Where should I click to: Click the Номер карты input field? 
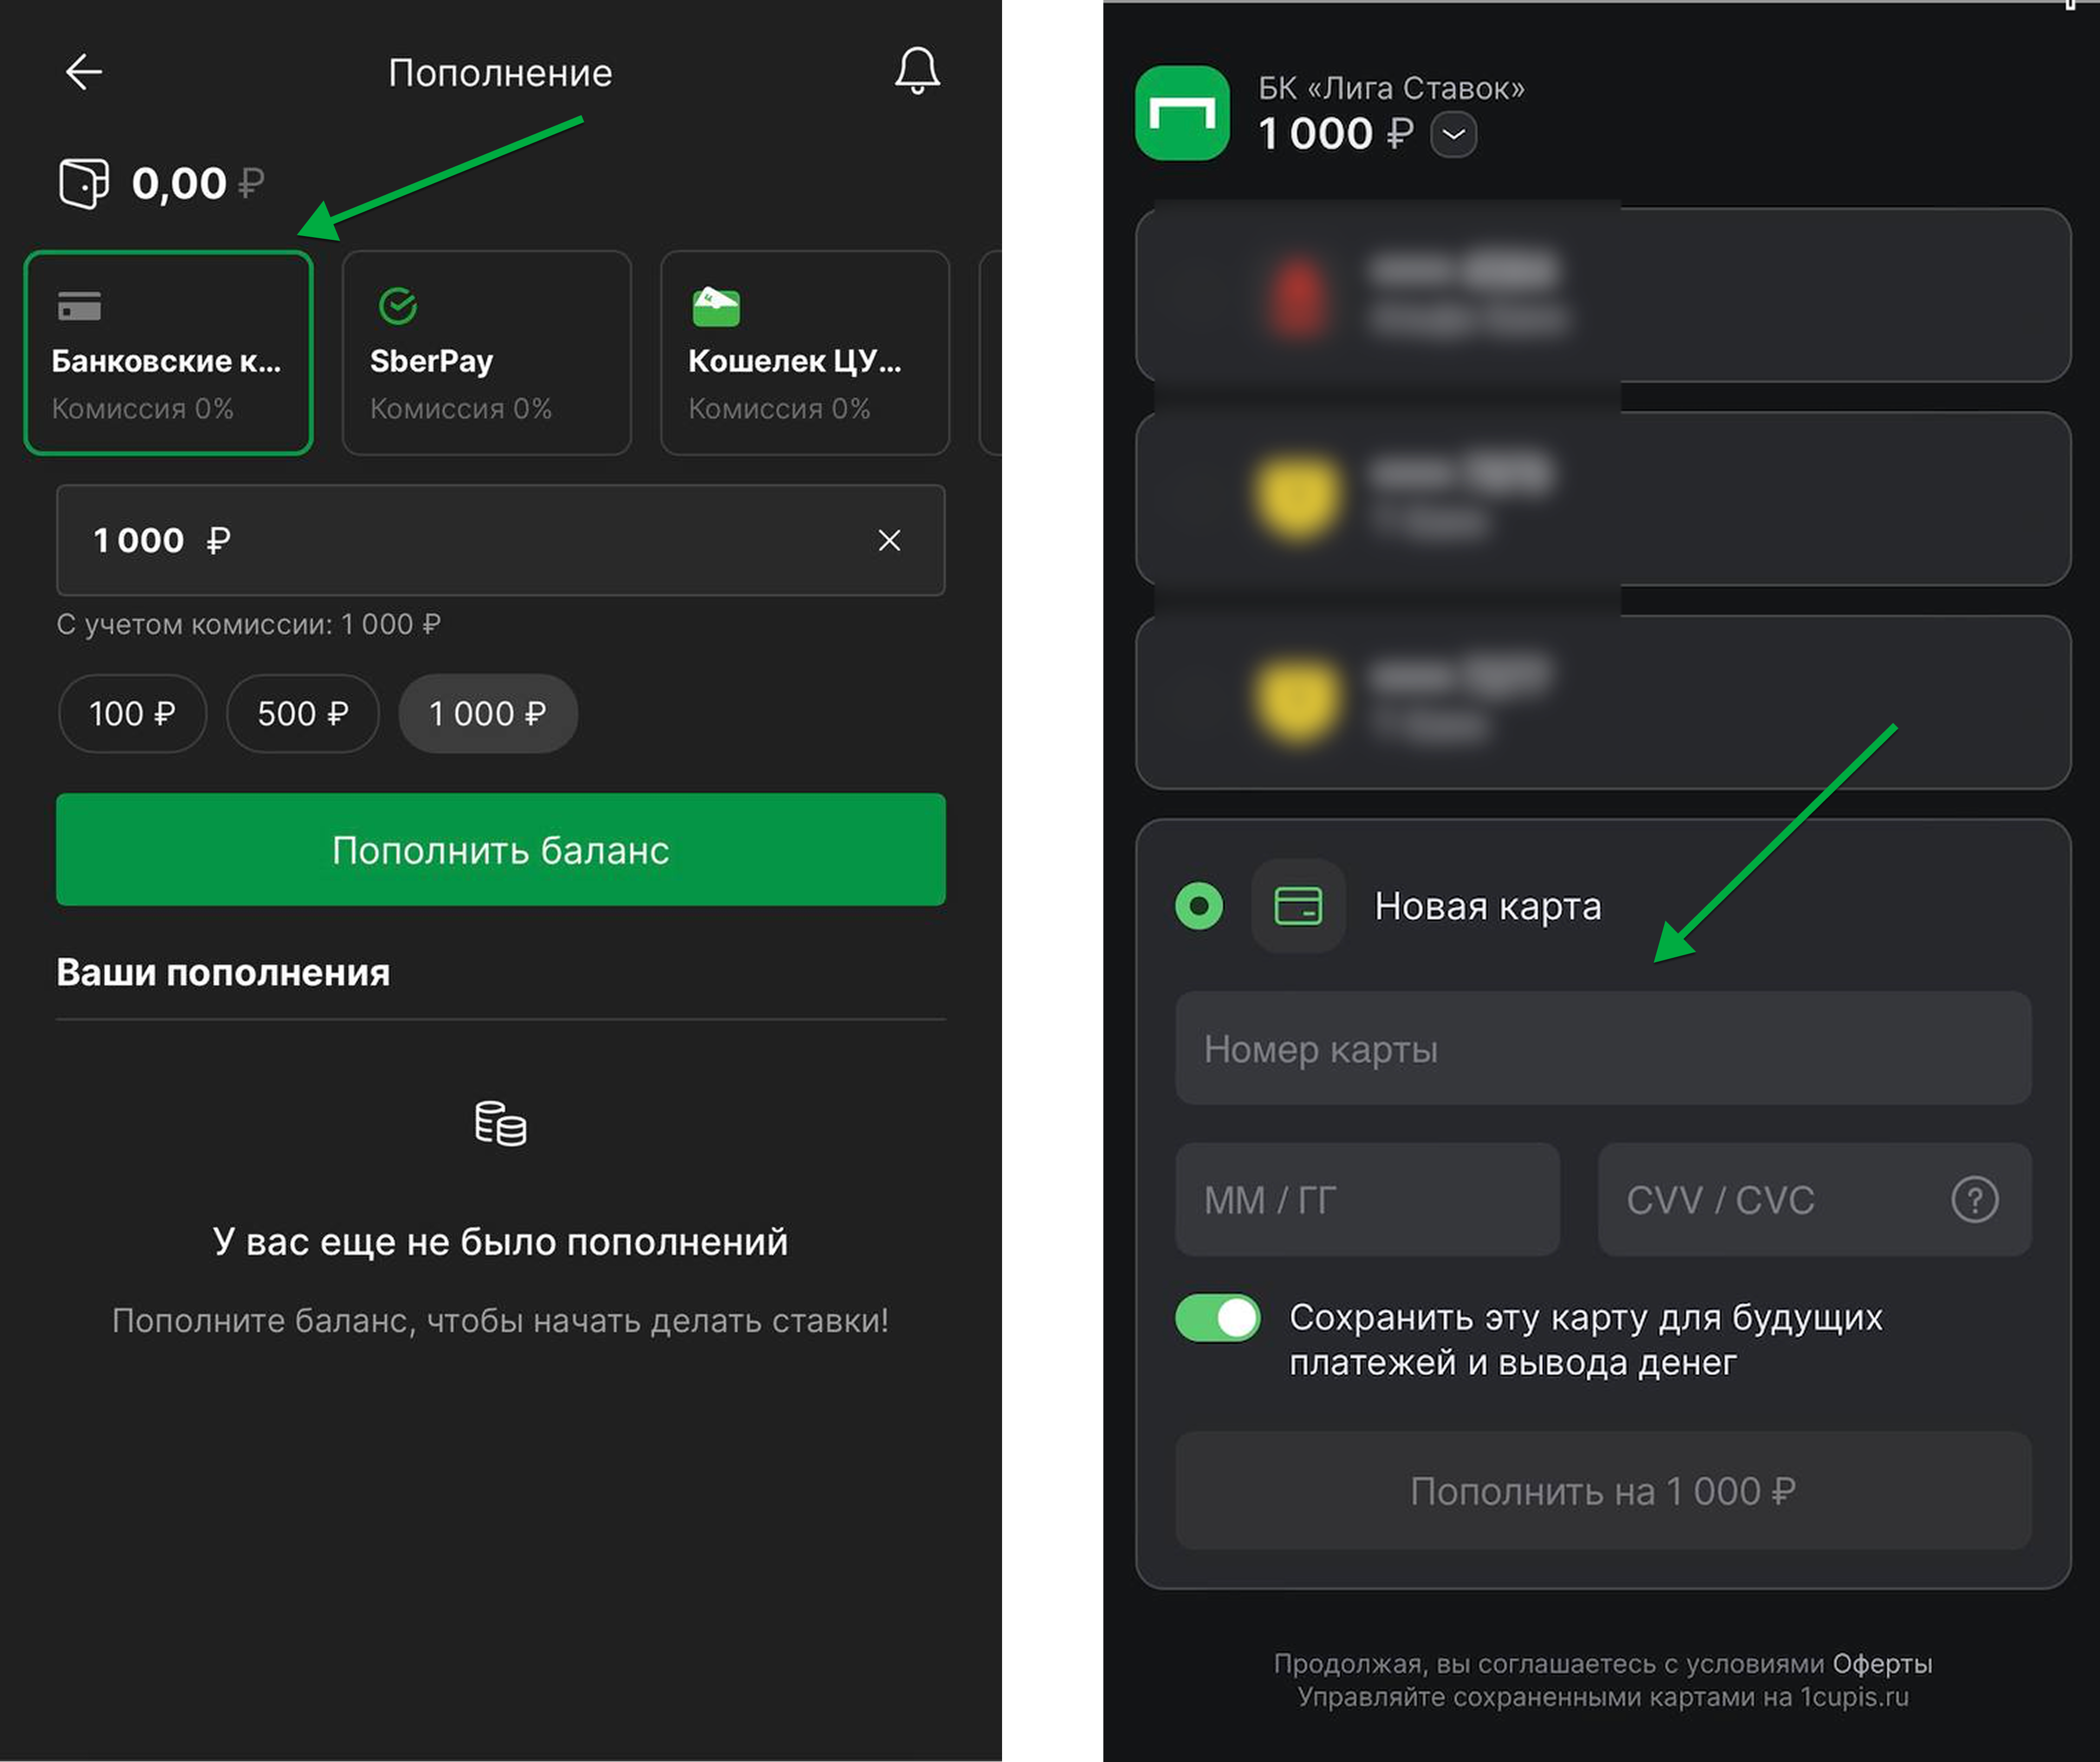pyautogui.click(x=1602, y=1048)
